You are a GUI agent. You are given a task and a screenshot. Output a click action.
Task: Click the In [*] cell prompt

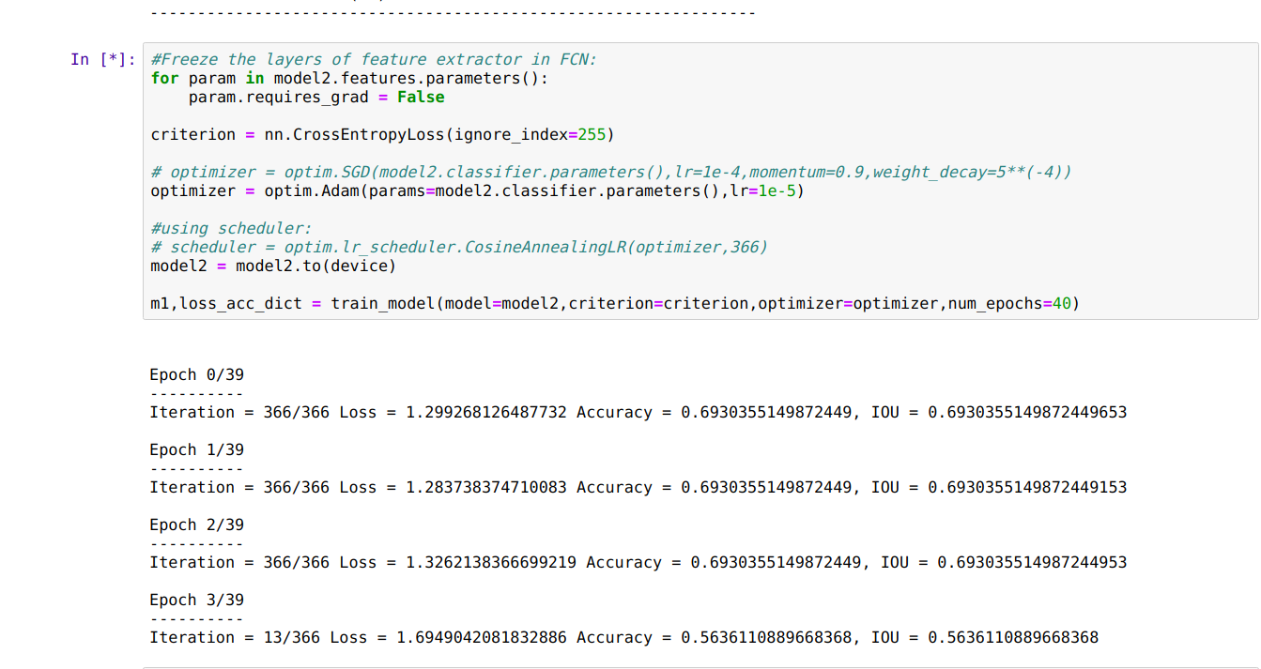[103, 59]
